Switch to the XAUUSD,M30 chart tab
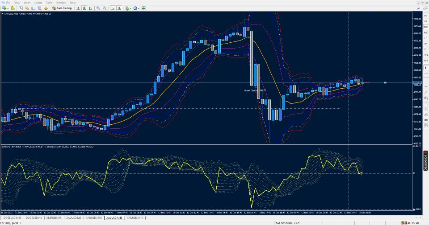The width and height of the screenshot is (429, 225). point(94,217)
